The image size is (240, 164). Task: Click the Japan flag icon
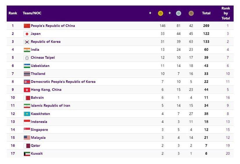(x=27, y=34)
